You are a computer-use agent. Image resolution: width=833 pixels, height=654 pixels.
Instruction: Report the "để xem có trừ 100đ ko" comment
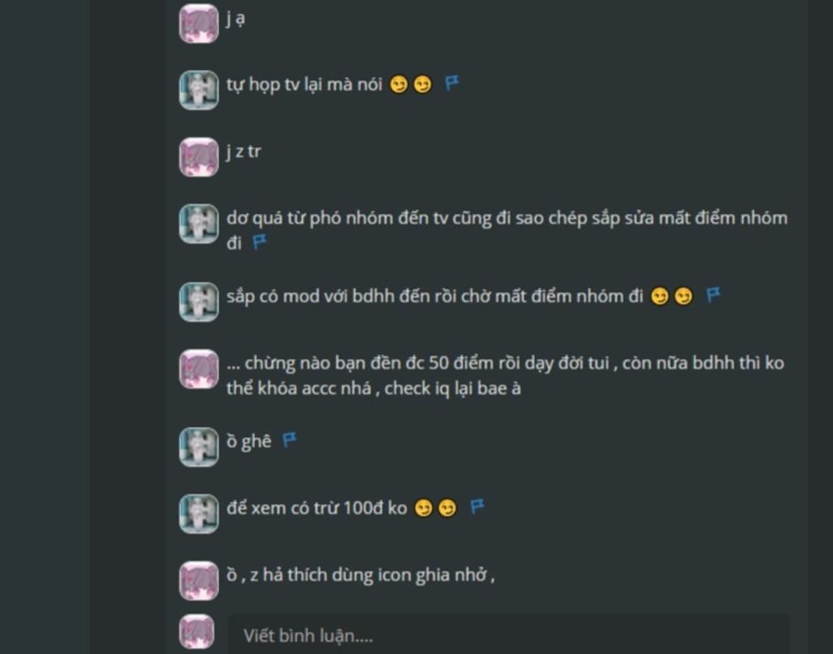[x=477, y=507]
